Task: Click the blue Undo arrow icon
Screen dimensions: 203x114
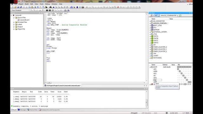Action: point(38,7)
